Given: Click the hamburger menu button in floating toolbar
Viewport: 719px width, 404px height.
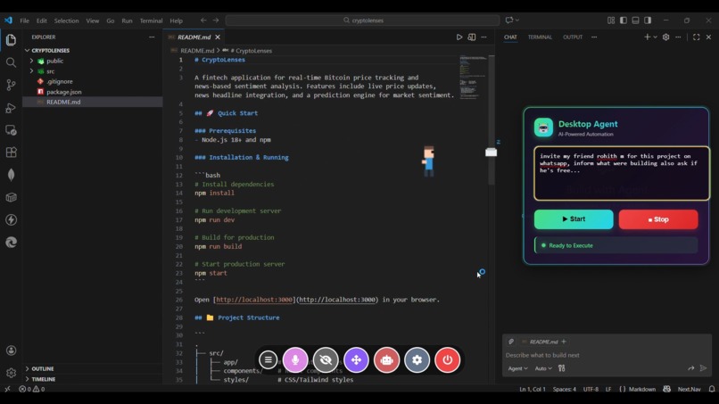Looking at the screenshot, I should [269, 360].
